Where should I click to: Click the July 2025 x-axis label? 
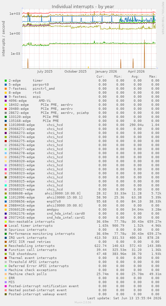(45, 72)
